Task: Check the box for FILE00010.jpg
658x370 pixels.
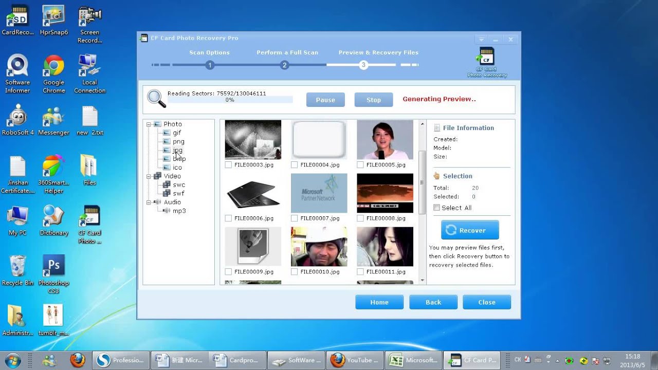Action: pyautogui.click(x=294, y=272)
